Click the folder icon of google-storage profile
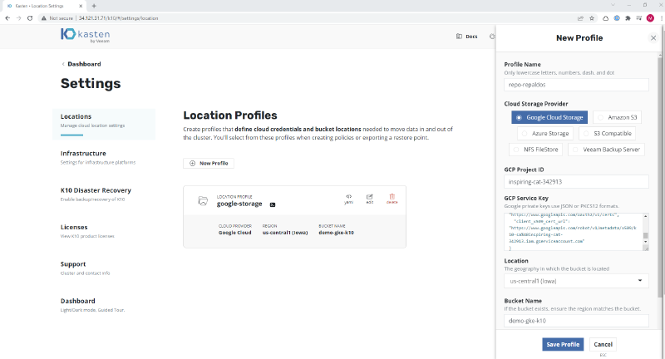 point(203,200)
